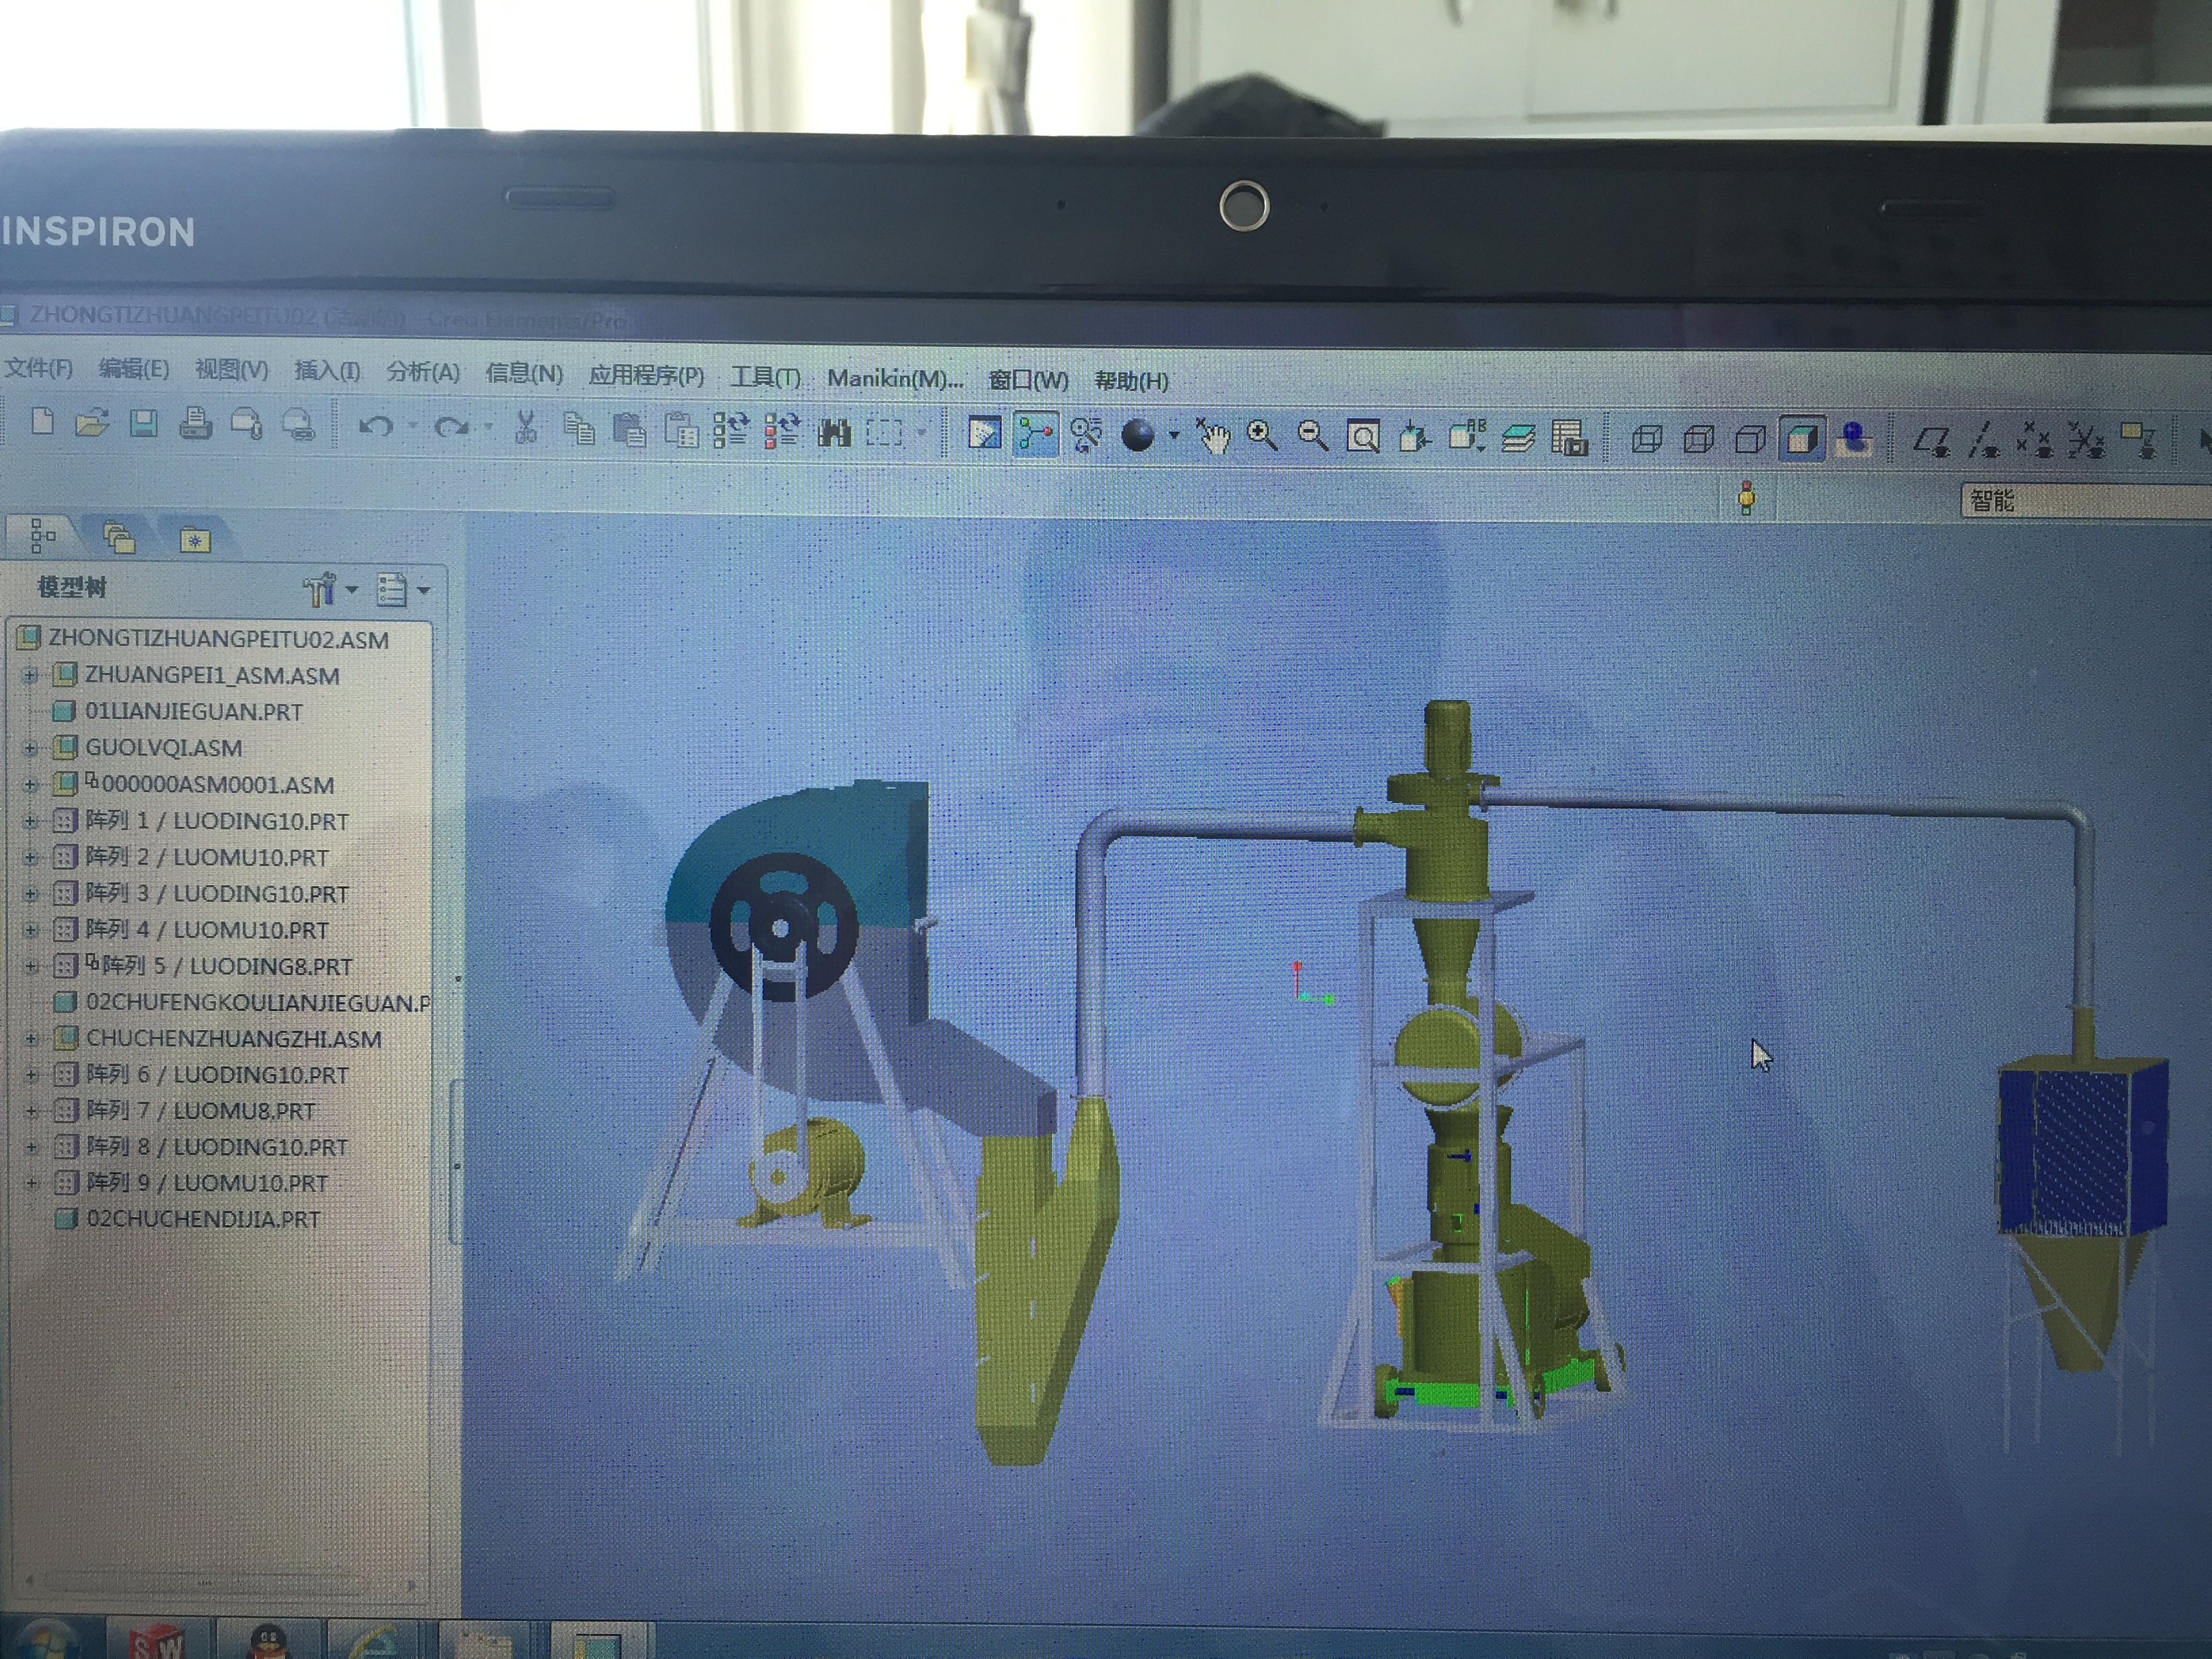Viewport: 2212px width, 1659px height.
Task: Open Paste Special
Action: coord(681,431)
